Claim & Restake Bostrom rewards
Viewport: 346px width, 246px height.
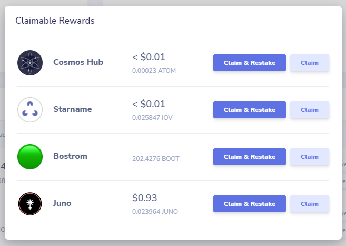click(250, 157)
